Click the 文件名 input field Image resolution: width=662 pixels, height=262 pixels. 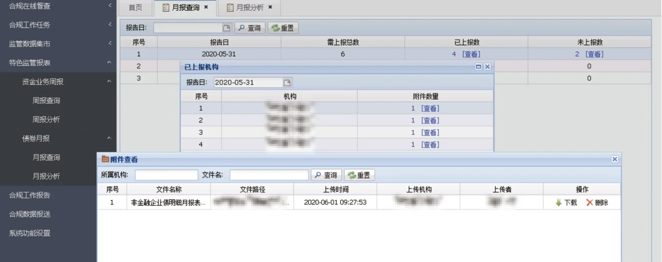(269, 175)
